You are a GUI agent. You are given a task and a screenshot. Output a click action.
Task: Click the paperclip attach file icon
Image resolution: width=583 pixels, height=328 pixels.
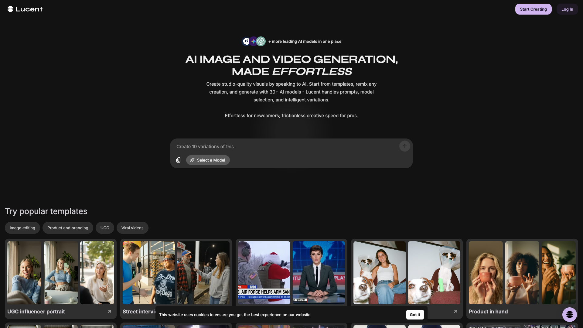click(178, 160)
